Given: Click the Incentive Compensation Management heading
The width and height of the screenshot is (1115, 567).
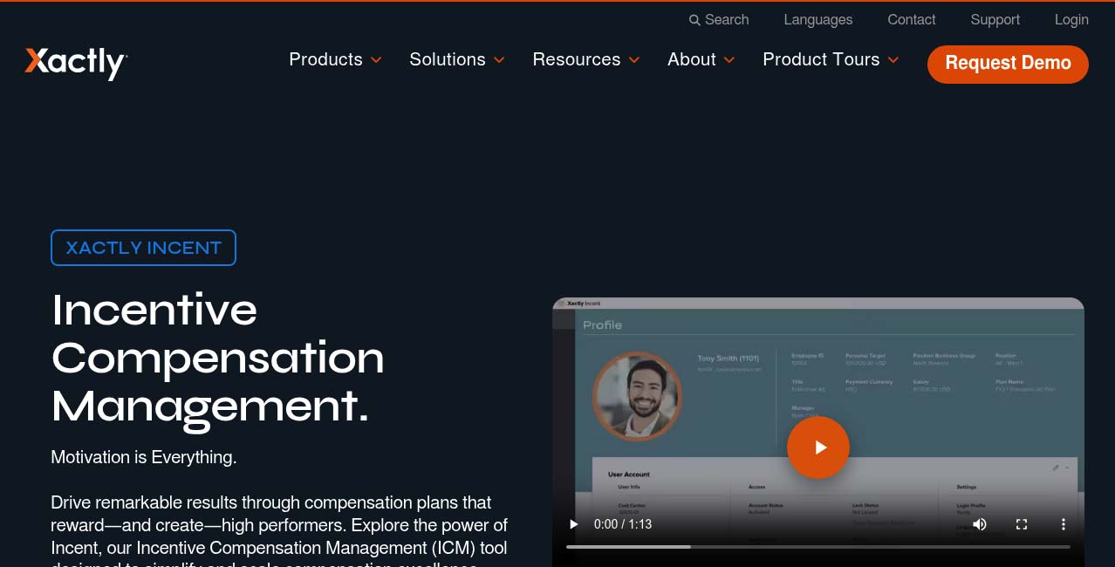Looking at the screenshot, I should click(218, 359).
